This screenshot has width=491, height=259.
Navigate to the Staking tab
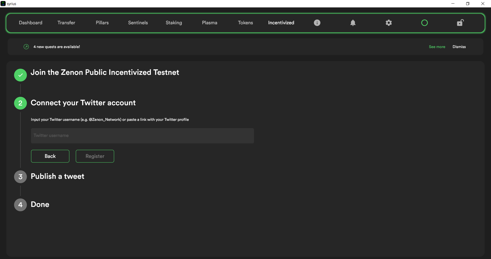(174, 23)
